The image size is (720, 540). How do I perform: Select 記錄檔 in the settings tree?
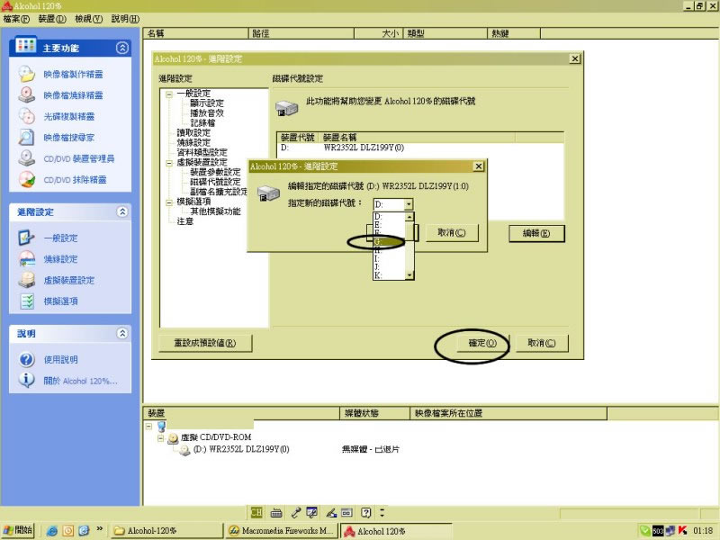[202, 123]
